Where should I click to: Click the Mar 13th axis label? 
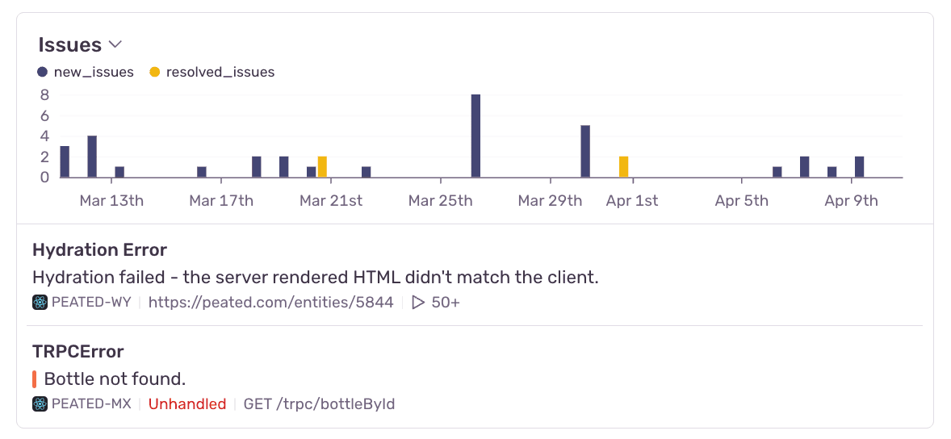click(x=111, y=201)
